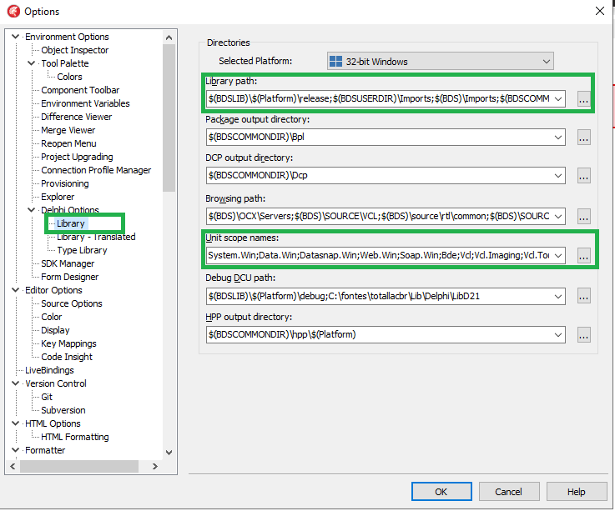Open Connection Profile Manager page
Viewport: 615px width, 511px height.
coord(96,170)
